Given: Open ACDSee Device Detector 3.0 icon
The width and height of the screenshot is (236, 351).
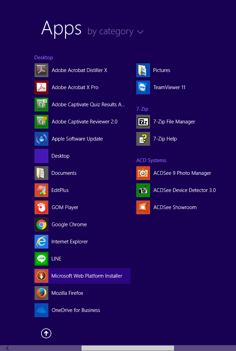Looking at the screenshot, I should coord(143,190).
